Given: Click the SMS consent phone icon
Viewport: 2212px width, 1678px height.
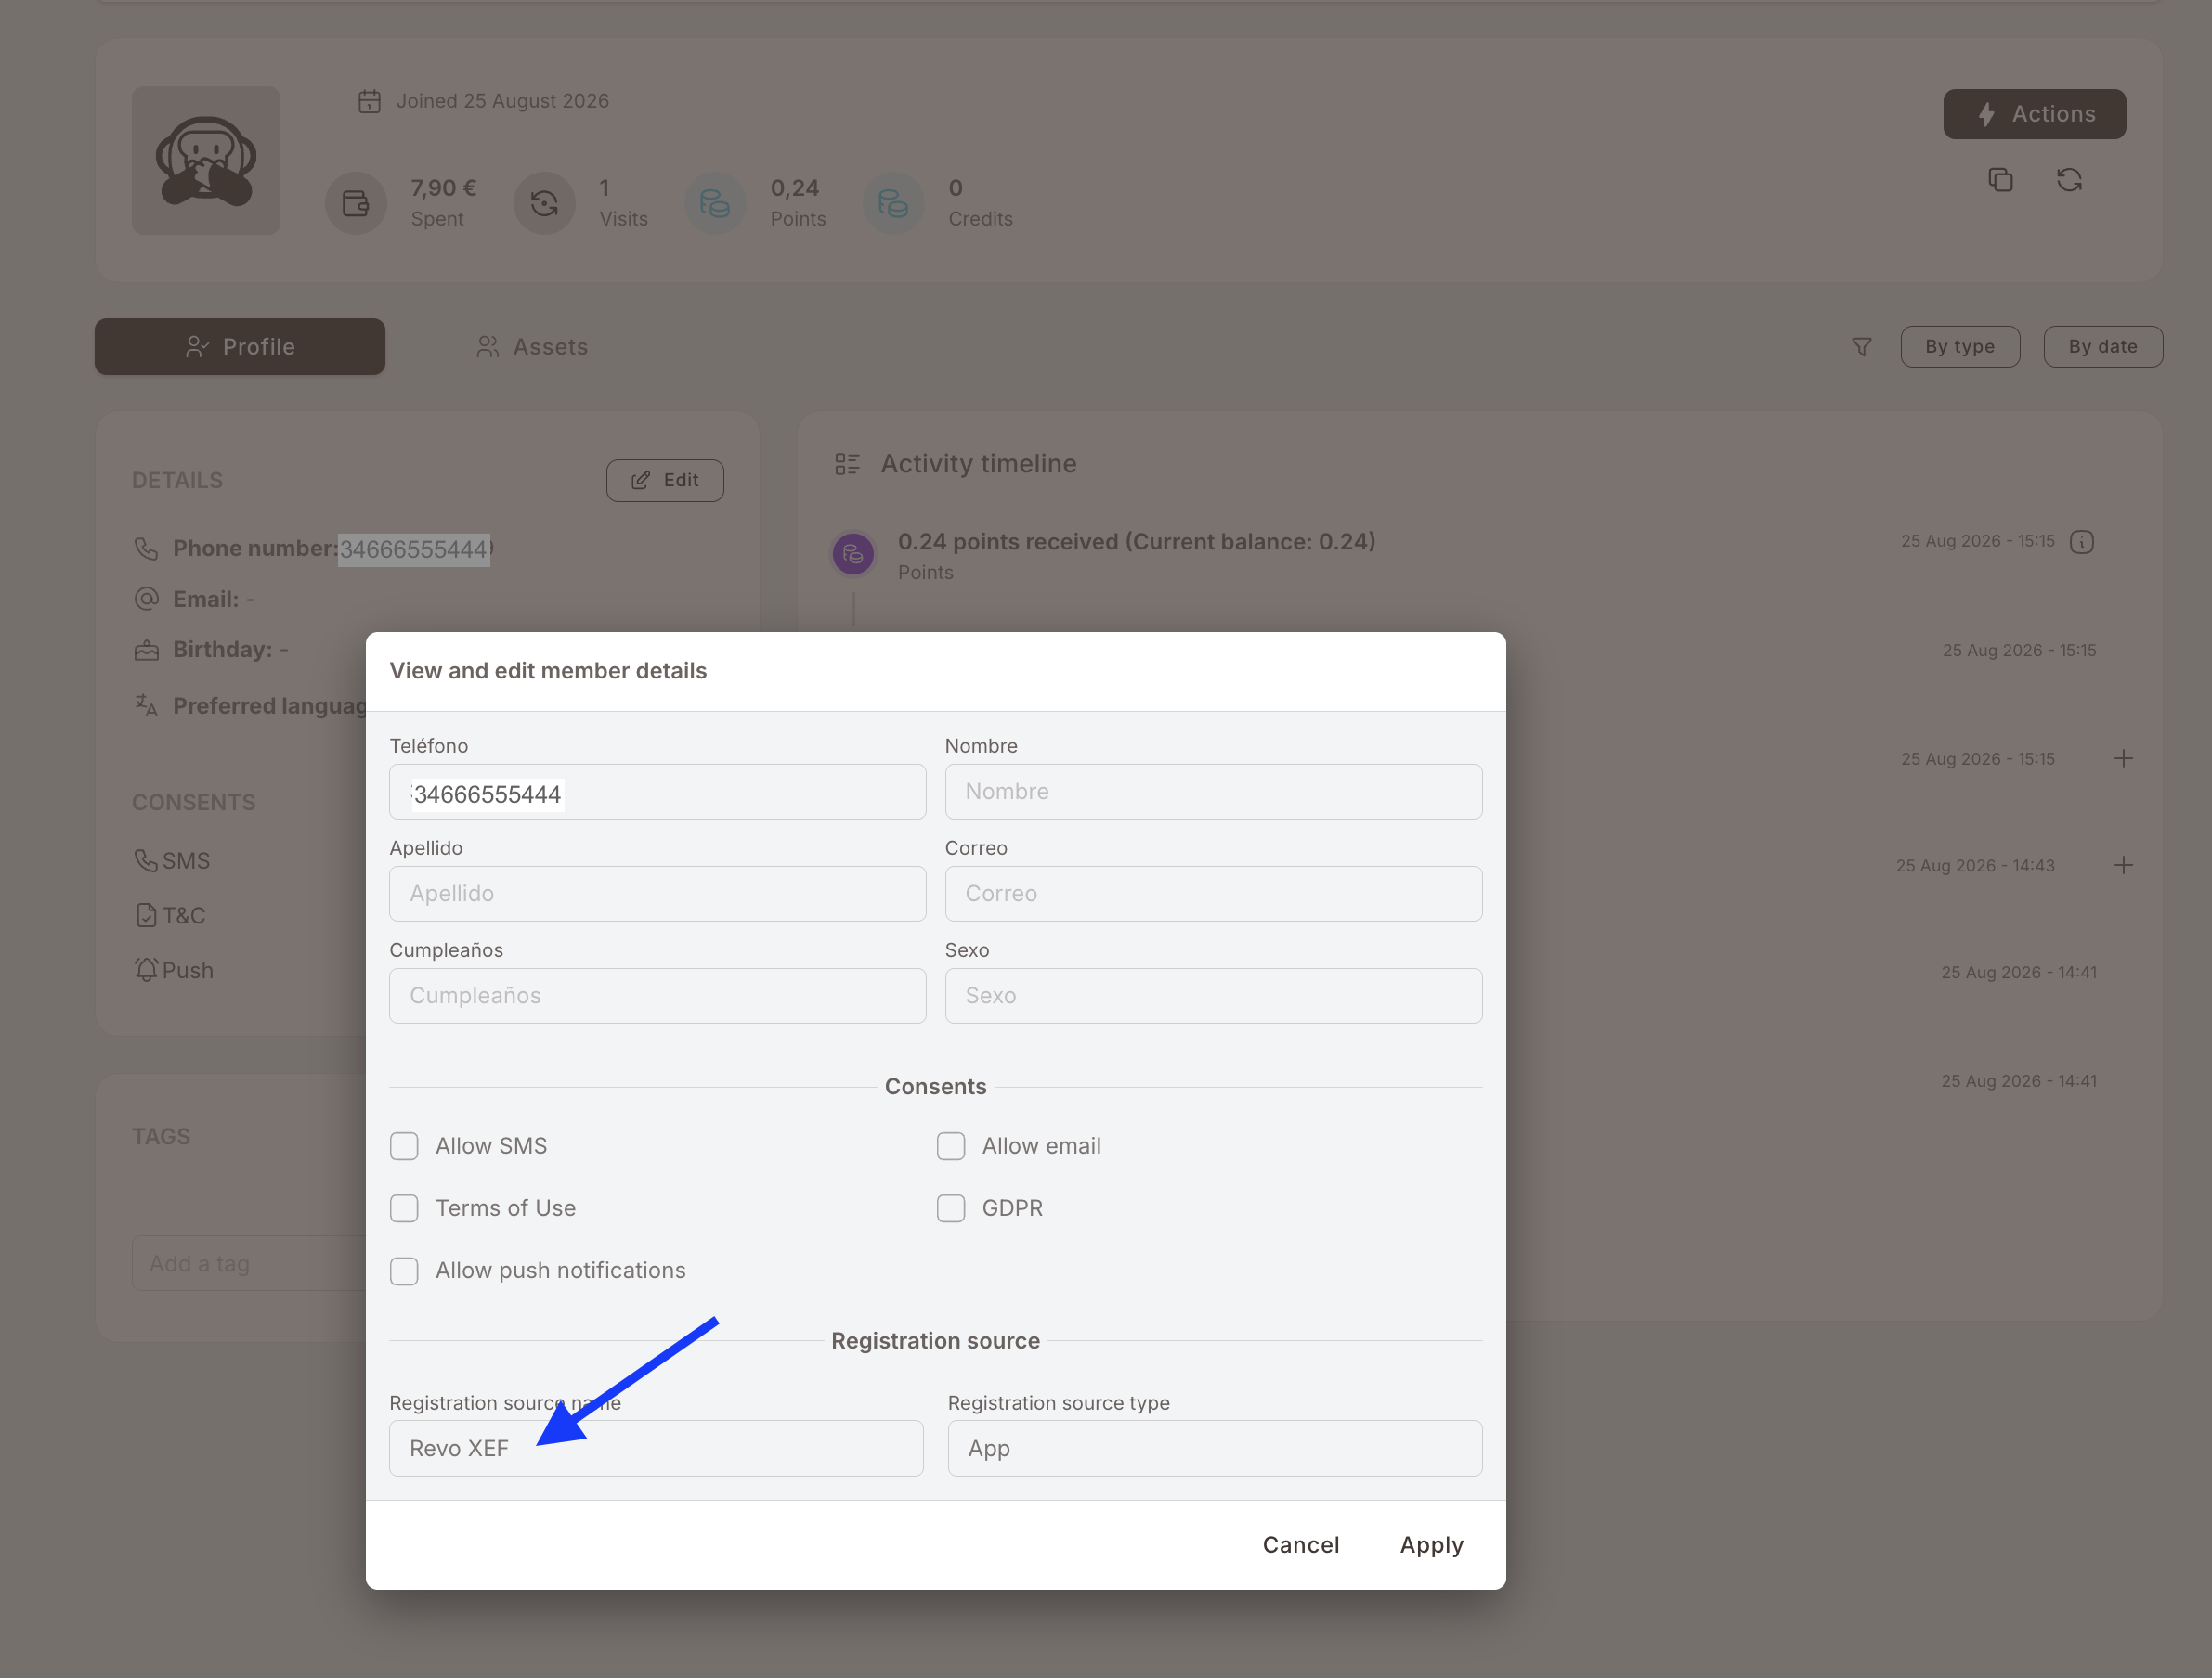Looking at the screenshot, I should click(146, 860).
